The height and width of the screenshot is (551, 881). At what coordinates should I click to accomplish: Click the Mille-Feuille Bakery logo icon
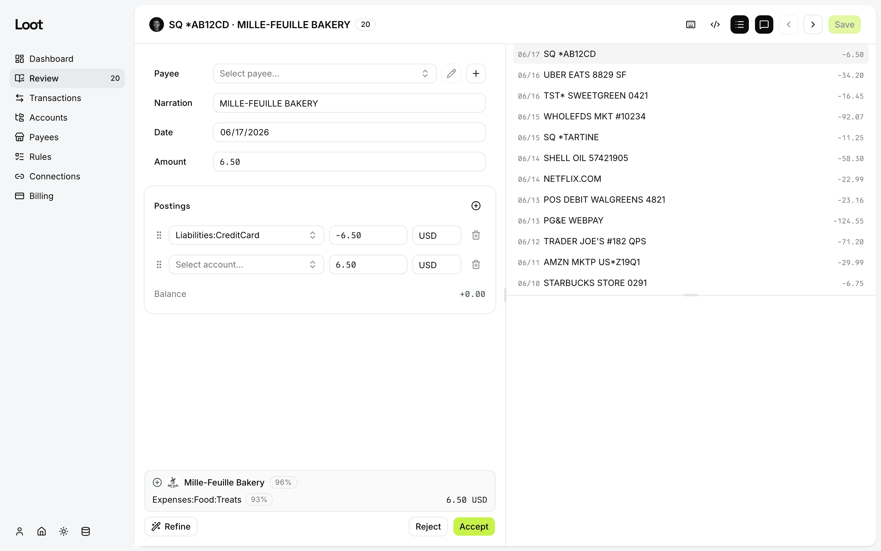173,482
